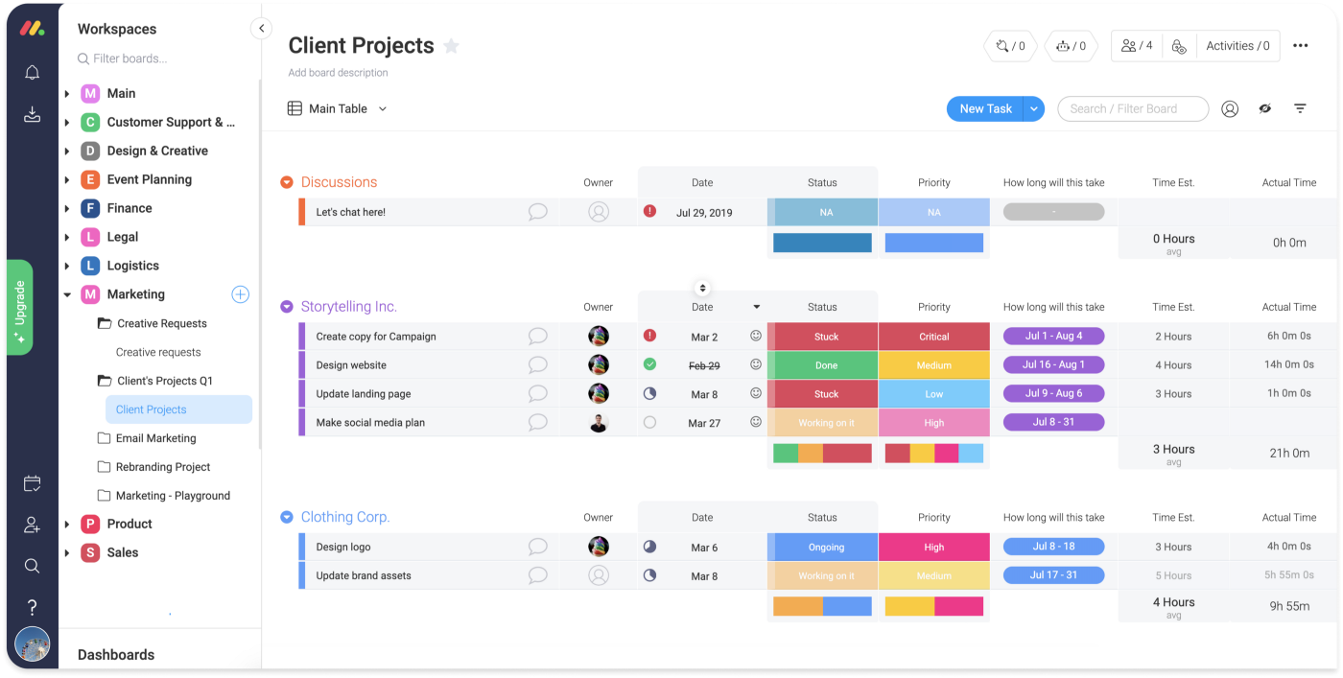The width and height of the screenshot is (1343, 678).
Task: Collapse the Storytelling Inc. group
Action: tap(286, 307)
